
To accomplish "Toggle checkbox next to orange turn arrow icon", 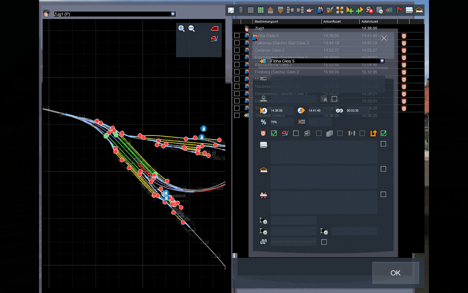I will pyautogui.click(x=383, y=133).
